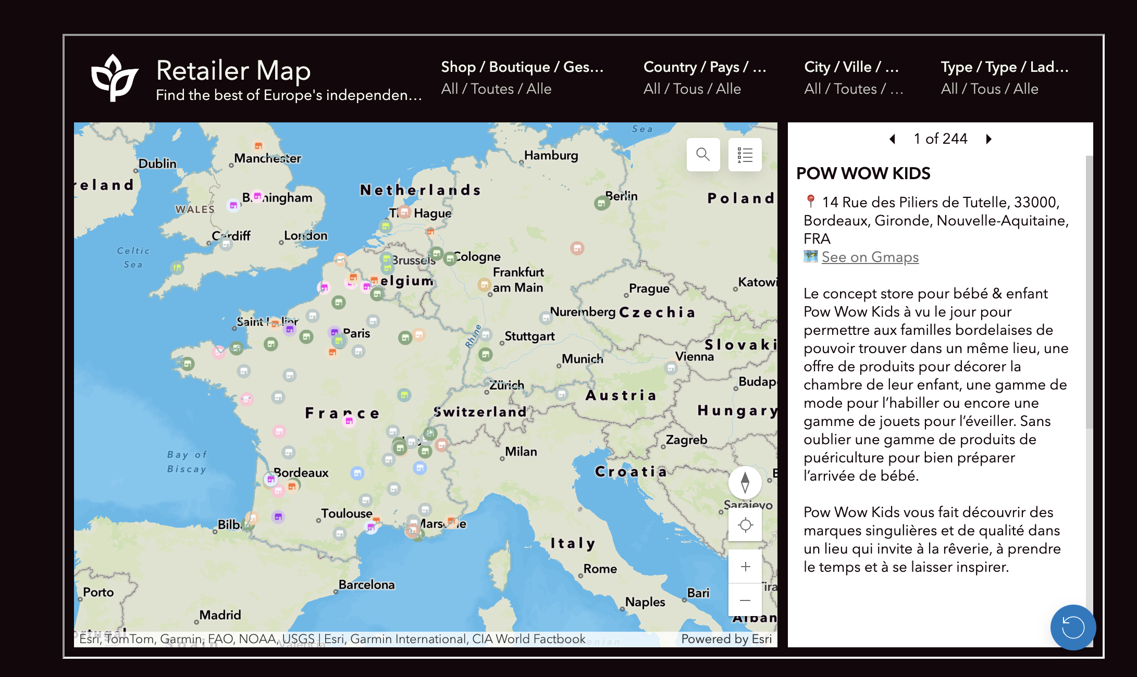The image size is (1137, 677).
Task: Expand the Type filter dropdown
Action: tap(1004, 78)
